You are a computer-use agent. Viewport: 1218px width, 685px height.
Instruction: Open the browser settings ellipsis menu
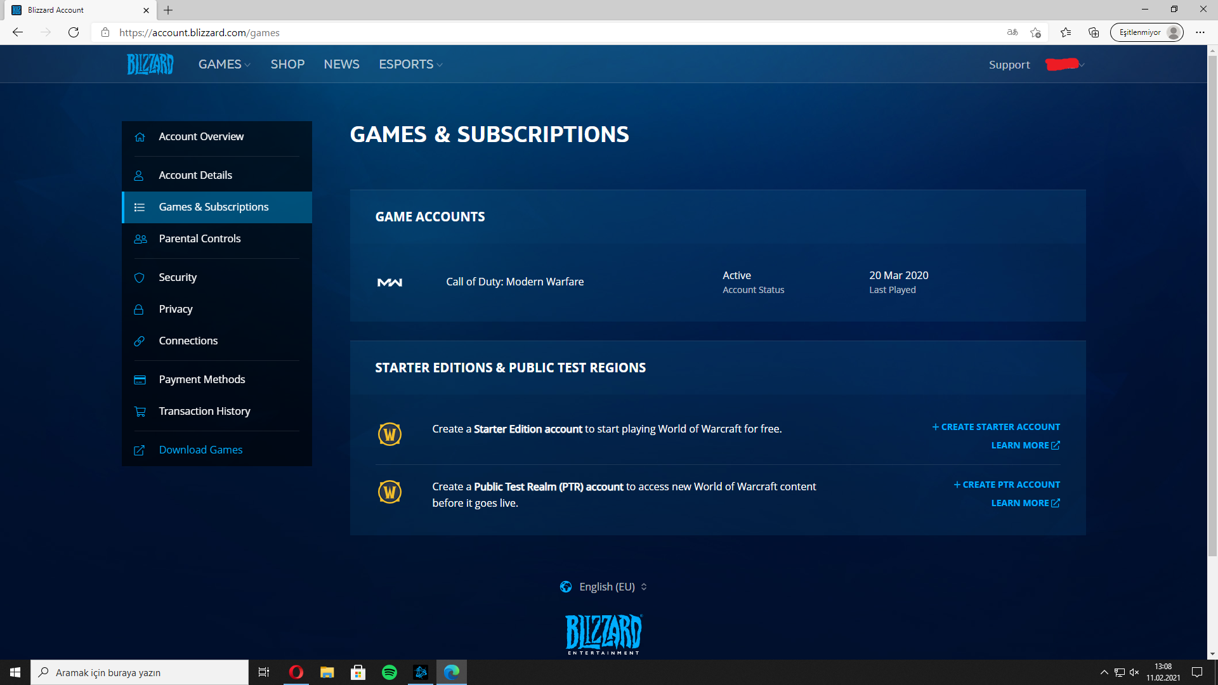click(x=1200, y=32)
